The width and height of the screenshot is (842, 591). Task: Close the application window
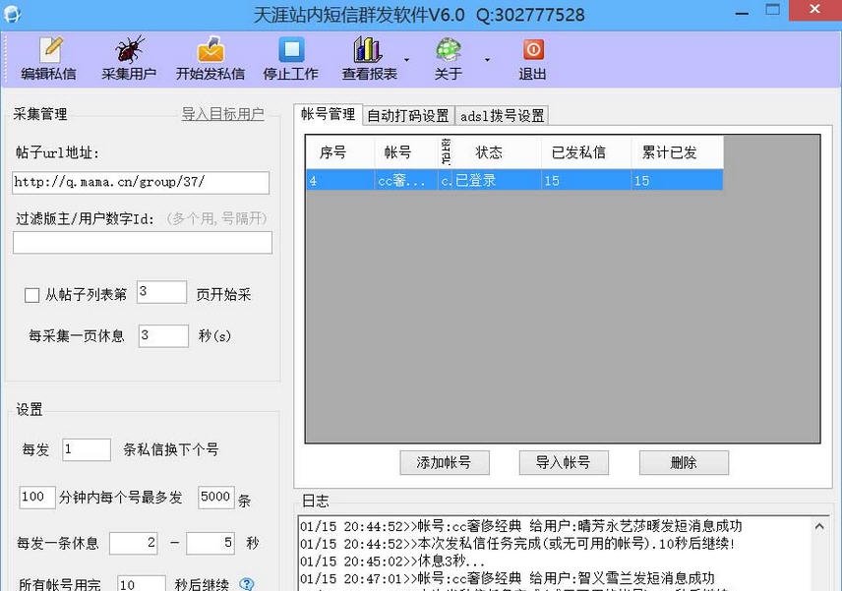814,11
